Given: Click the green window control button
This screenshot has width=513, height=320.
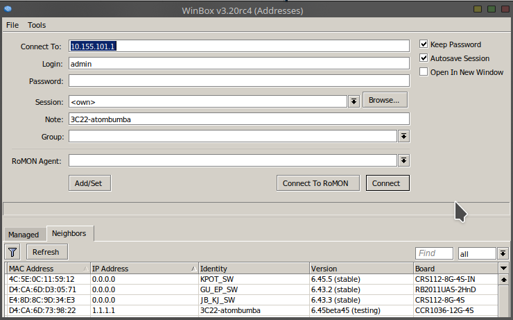Looking at the screenshot, I should [491, 9].
